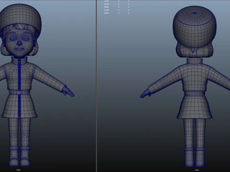Select the visible hand in the front view
230x172 pixels.
[x=69, y=92]
